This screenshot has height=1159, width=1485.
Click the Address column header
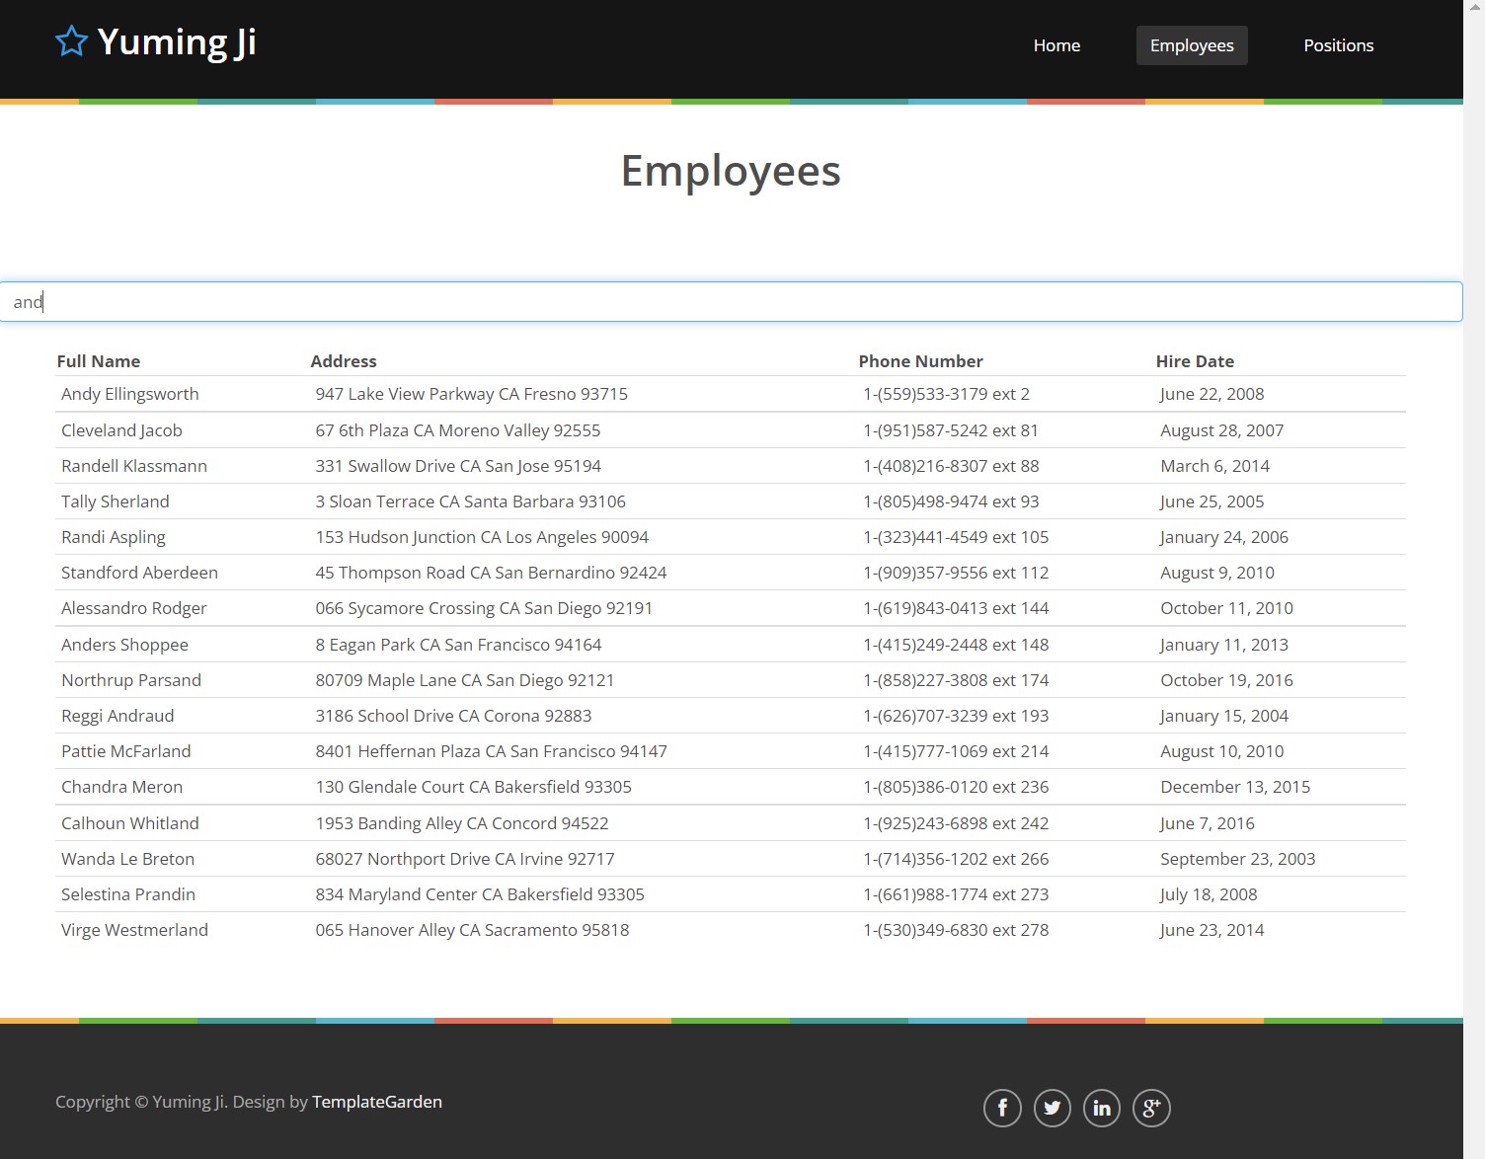point(344,360)
